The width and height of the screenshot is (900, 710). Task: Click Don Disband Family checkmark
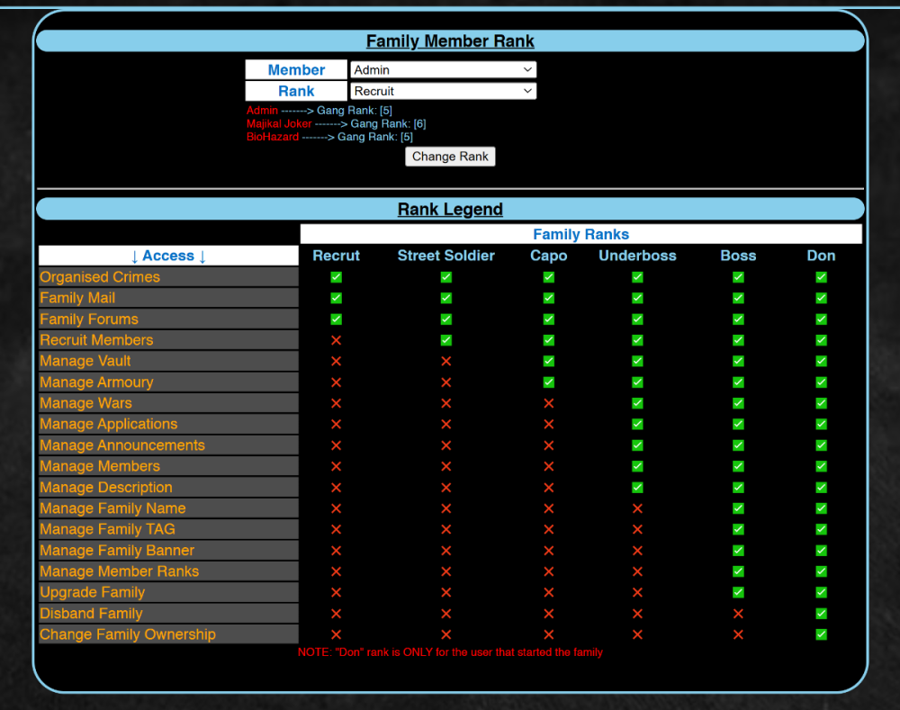coord(821,614)
